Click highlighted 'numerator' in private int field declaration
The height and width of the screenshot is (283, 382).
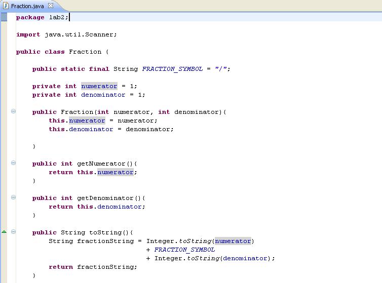click(x=99, y=86)
